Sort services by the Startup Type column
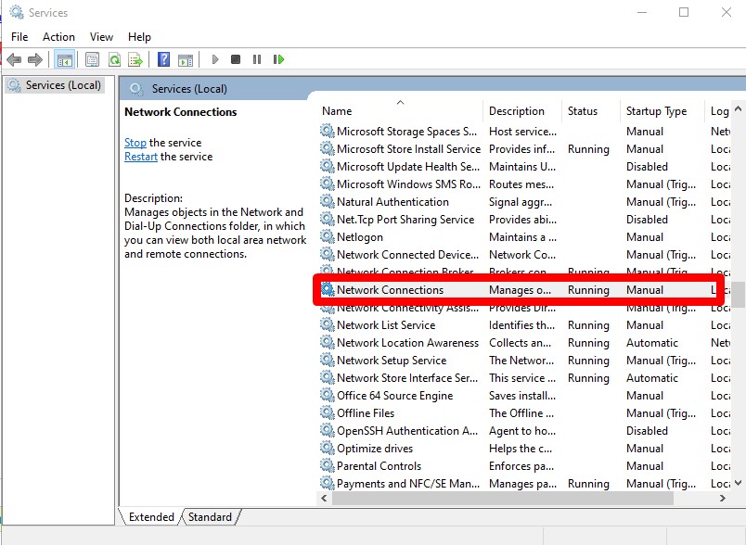Image resolution: width=746 pixels, height=545 pixels. click(x=658, y=110)
